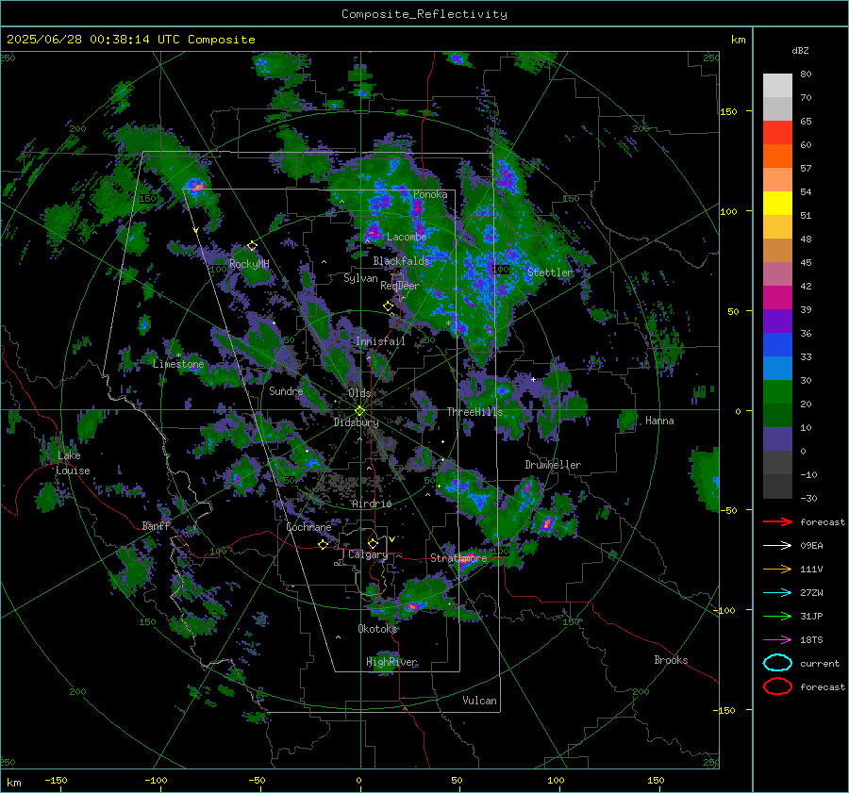Click the yellow diamond marker below Cochrane
The width and height of the screenshot is (849, 793).
click(323, 544)
